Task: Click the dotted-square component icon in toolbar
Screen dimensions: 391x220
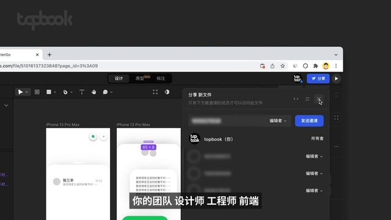Action: pyautogui.click(x=155, y=92)
